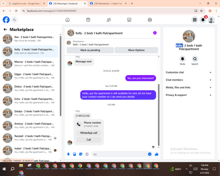This screenshot has height=176, width=220.
Task: Reload the page in Chrome
Action: pos(16,11)
